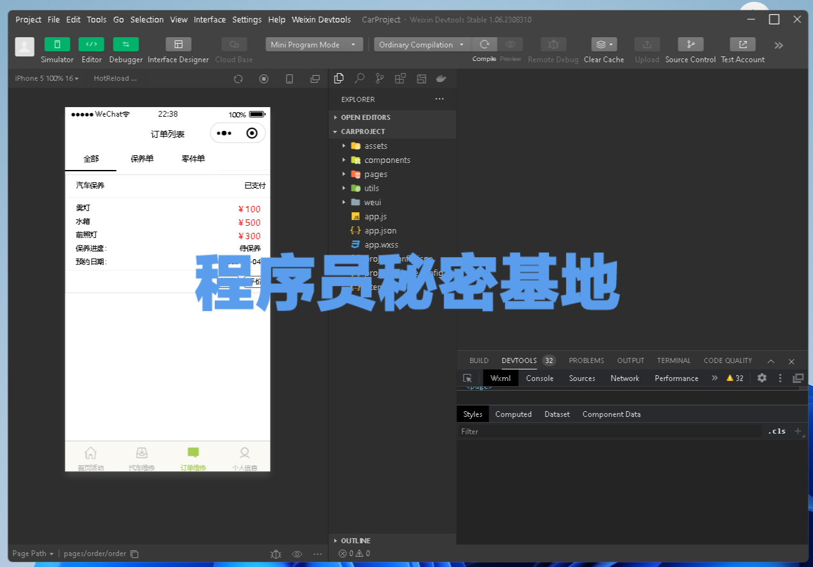Click the simulator stop icon

coord(264,78)
